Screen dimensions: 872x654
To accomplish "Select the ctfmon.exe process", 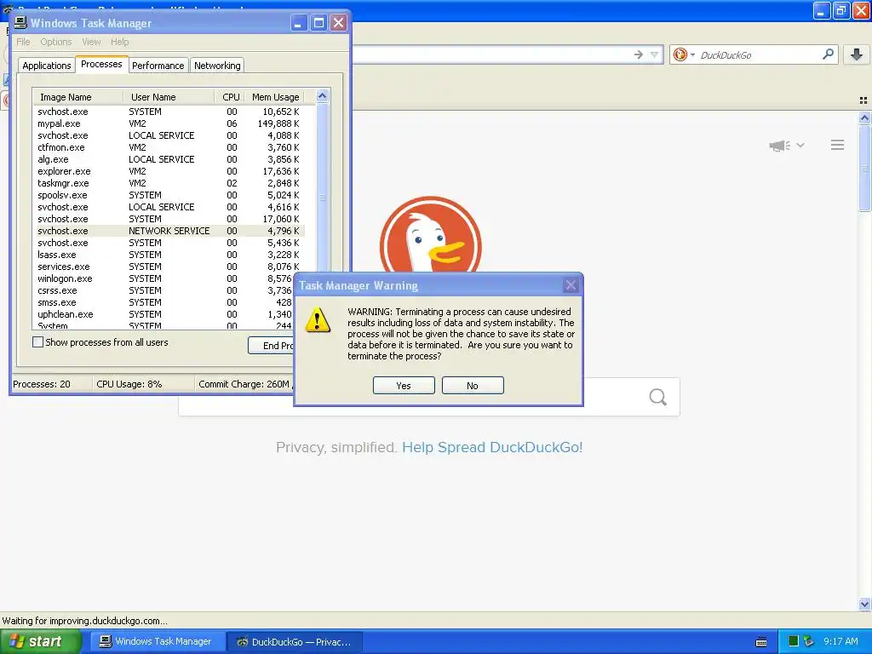I will tap(169, 147).
